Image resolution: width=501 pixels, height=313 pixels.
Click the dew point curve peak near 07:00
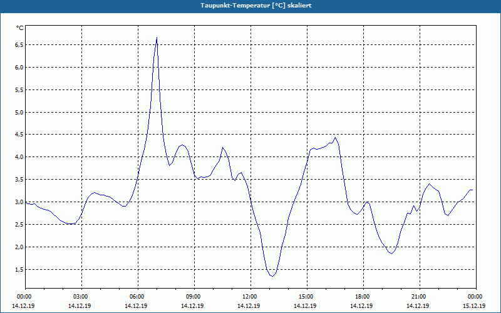click(x=157, y=38)
